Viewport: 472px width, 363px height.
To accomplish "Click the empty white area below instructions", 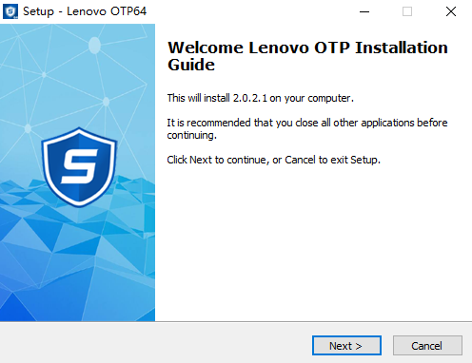I will point(313,244).
